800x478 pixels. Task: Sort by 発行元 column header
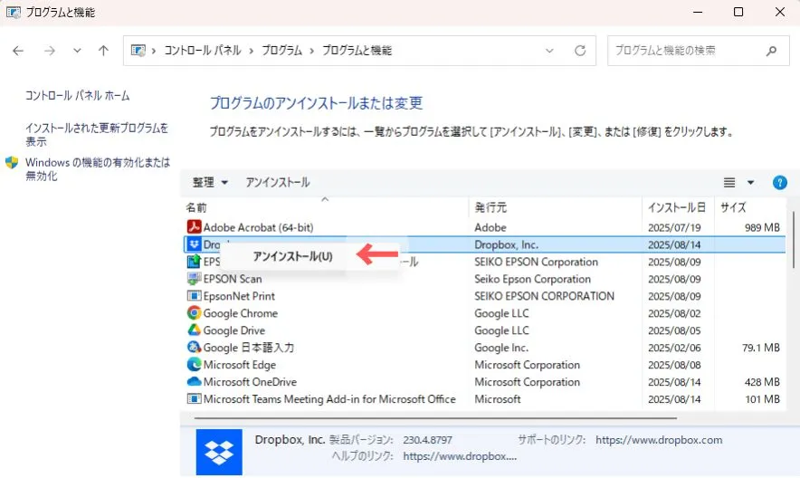[490, 207]
